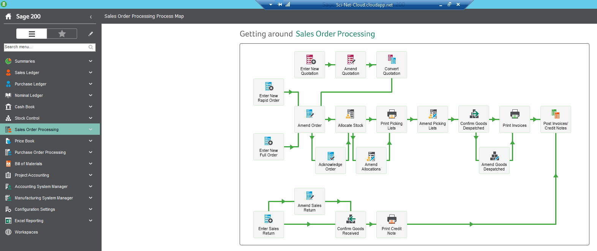Open Amend Goods Despatched tile

(494, 160)
